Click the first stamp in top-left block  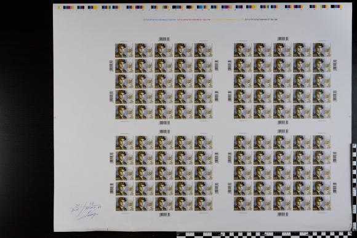click(x=124, y=50)
